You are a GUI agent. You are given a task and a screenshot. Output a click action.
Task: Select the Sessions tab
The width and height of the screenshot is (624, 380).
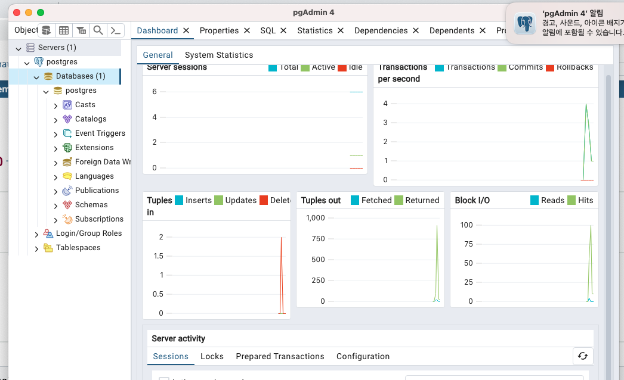click(171, 356)
